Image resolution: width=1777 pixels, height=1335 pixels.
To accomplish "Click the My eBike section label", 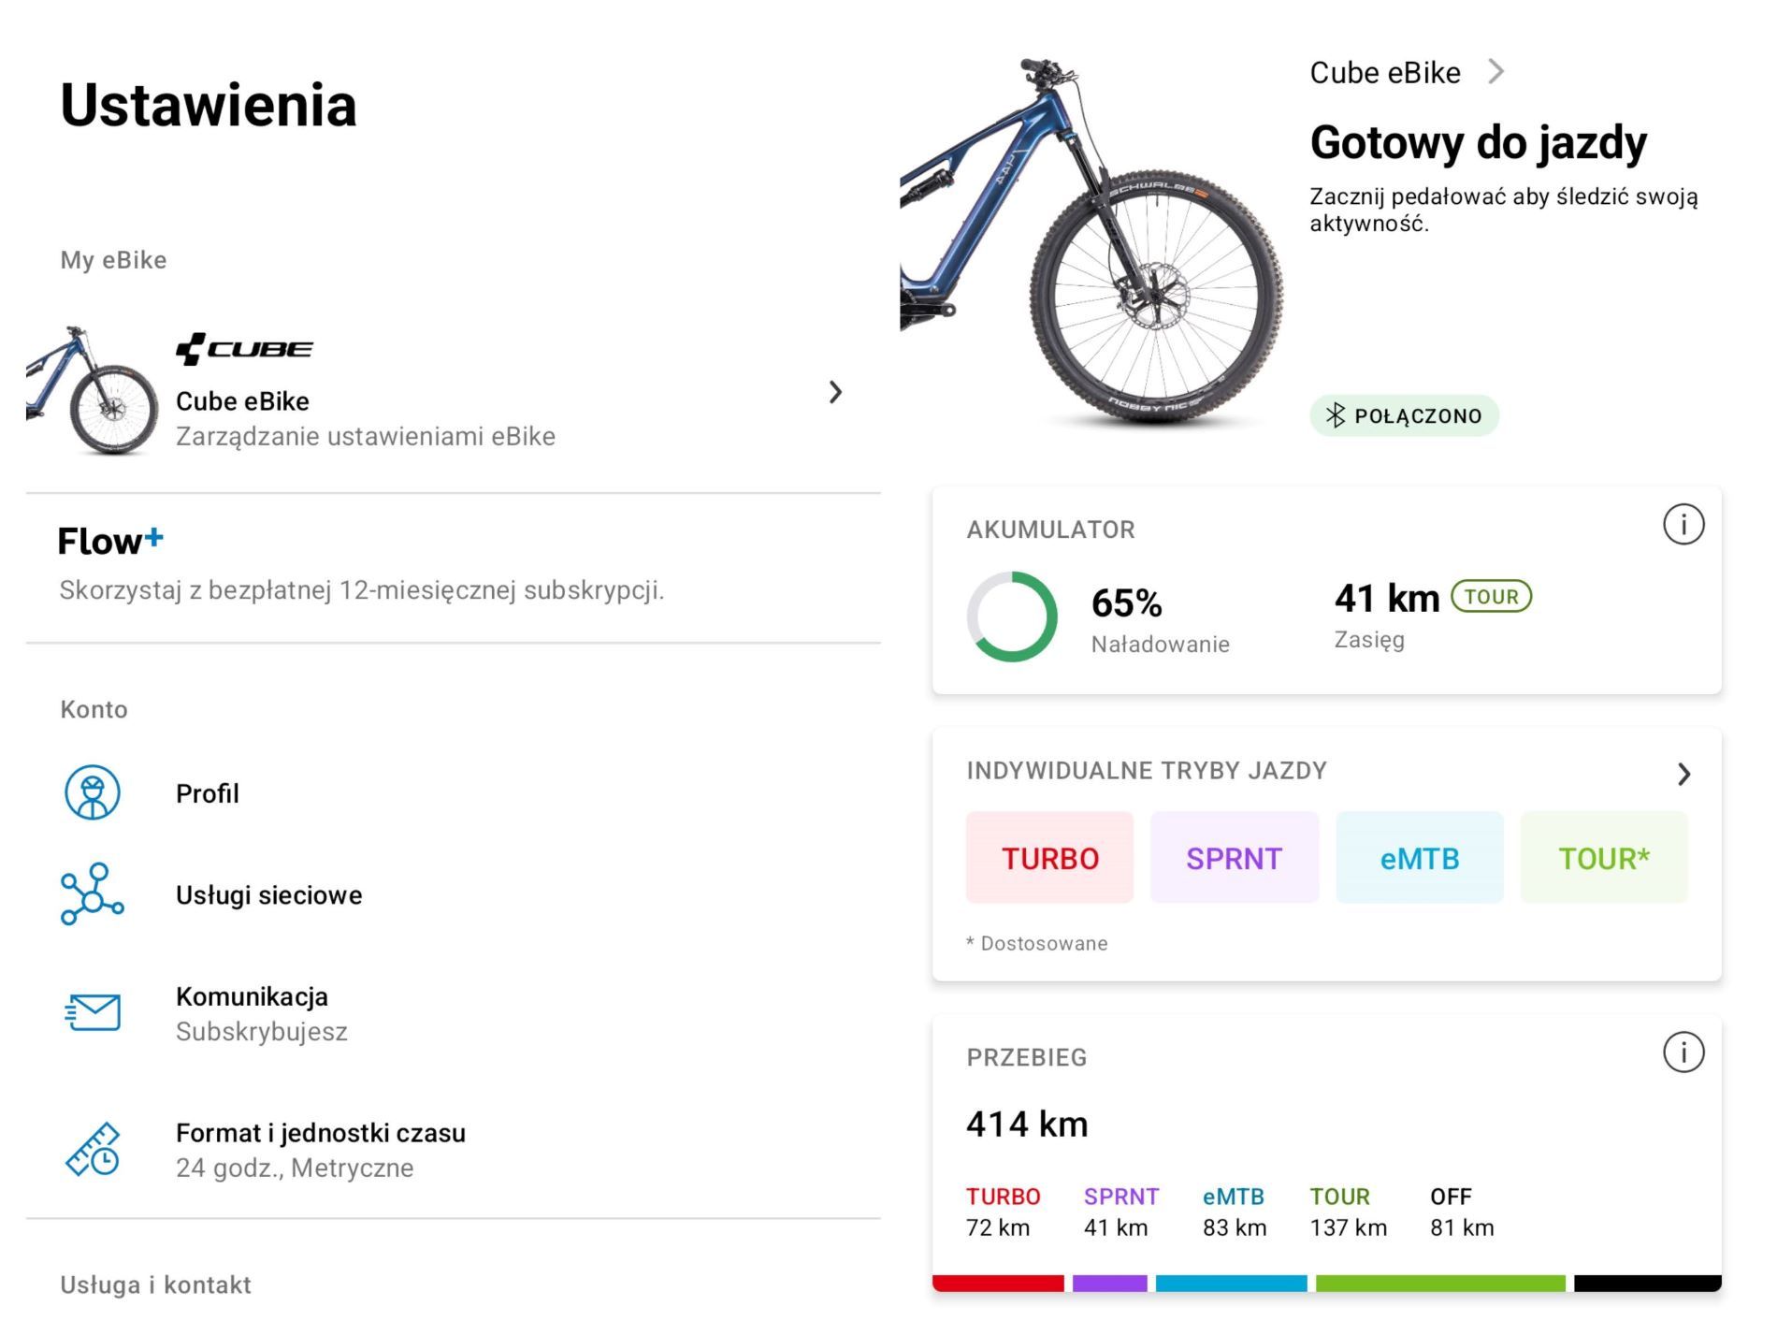I will pos(113,260).
